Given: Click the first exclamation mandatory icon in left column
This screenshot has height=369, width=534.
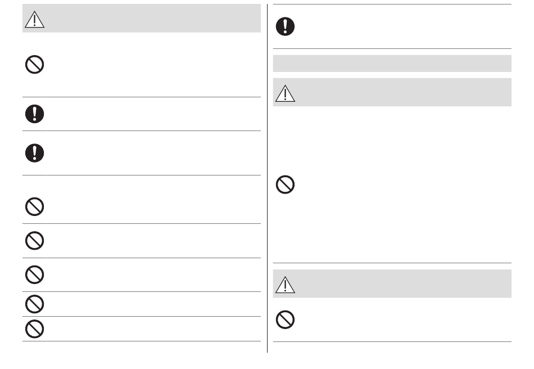Looking at the screenshot, I should [34, 114].
